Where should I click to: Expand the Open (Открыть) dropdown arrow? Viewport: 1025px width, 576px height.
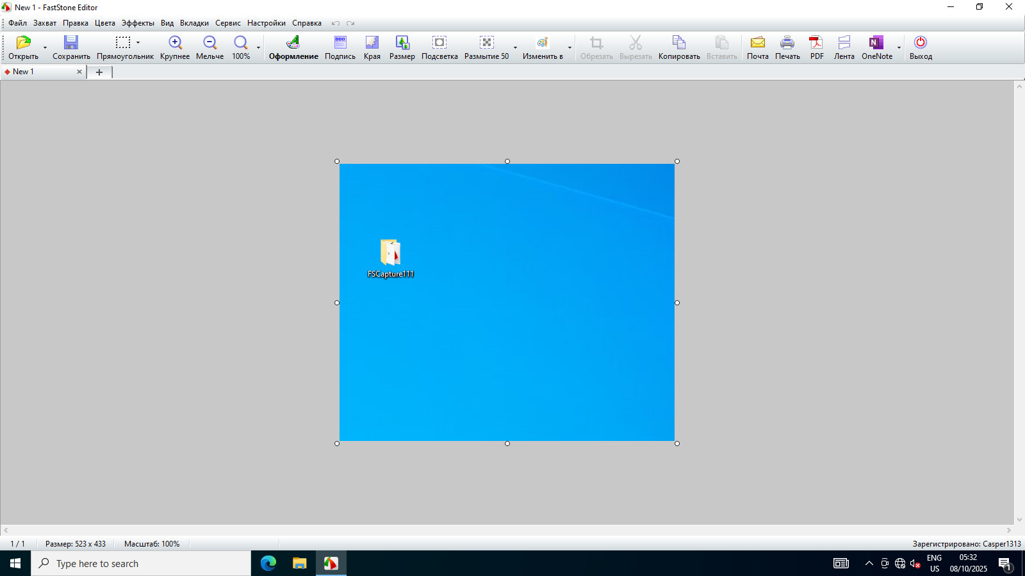pyautogui.click(x=45, y=48)
